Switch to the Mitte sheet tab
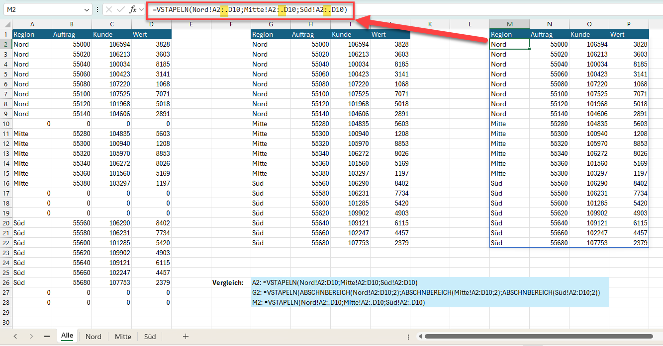Screen dimensions: 663x346 pyautogui.click(x=123, y=337)
